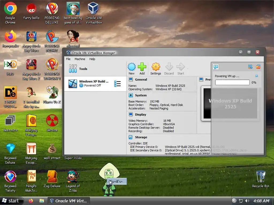Click the New virtual machine icon
Viewport: 274px width, 205px height.
coord(131,69)
